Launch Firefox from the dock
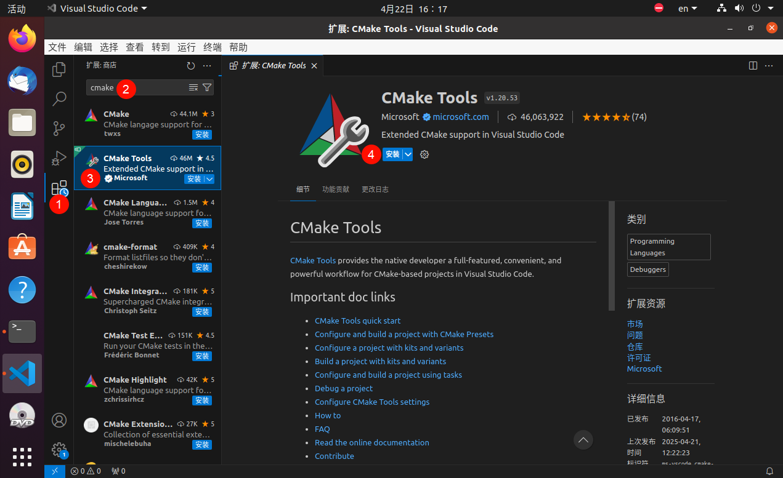The width and height of the screenshot is (783, 478). (x=22, y=38)
